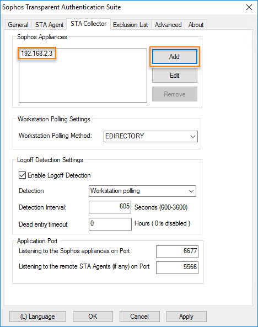Viewport: 258px width, 327px height.
Task: Apply the settings with Apply
Action: pos(186,317)
